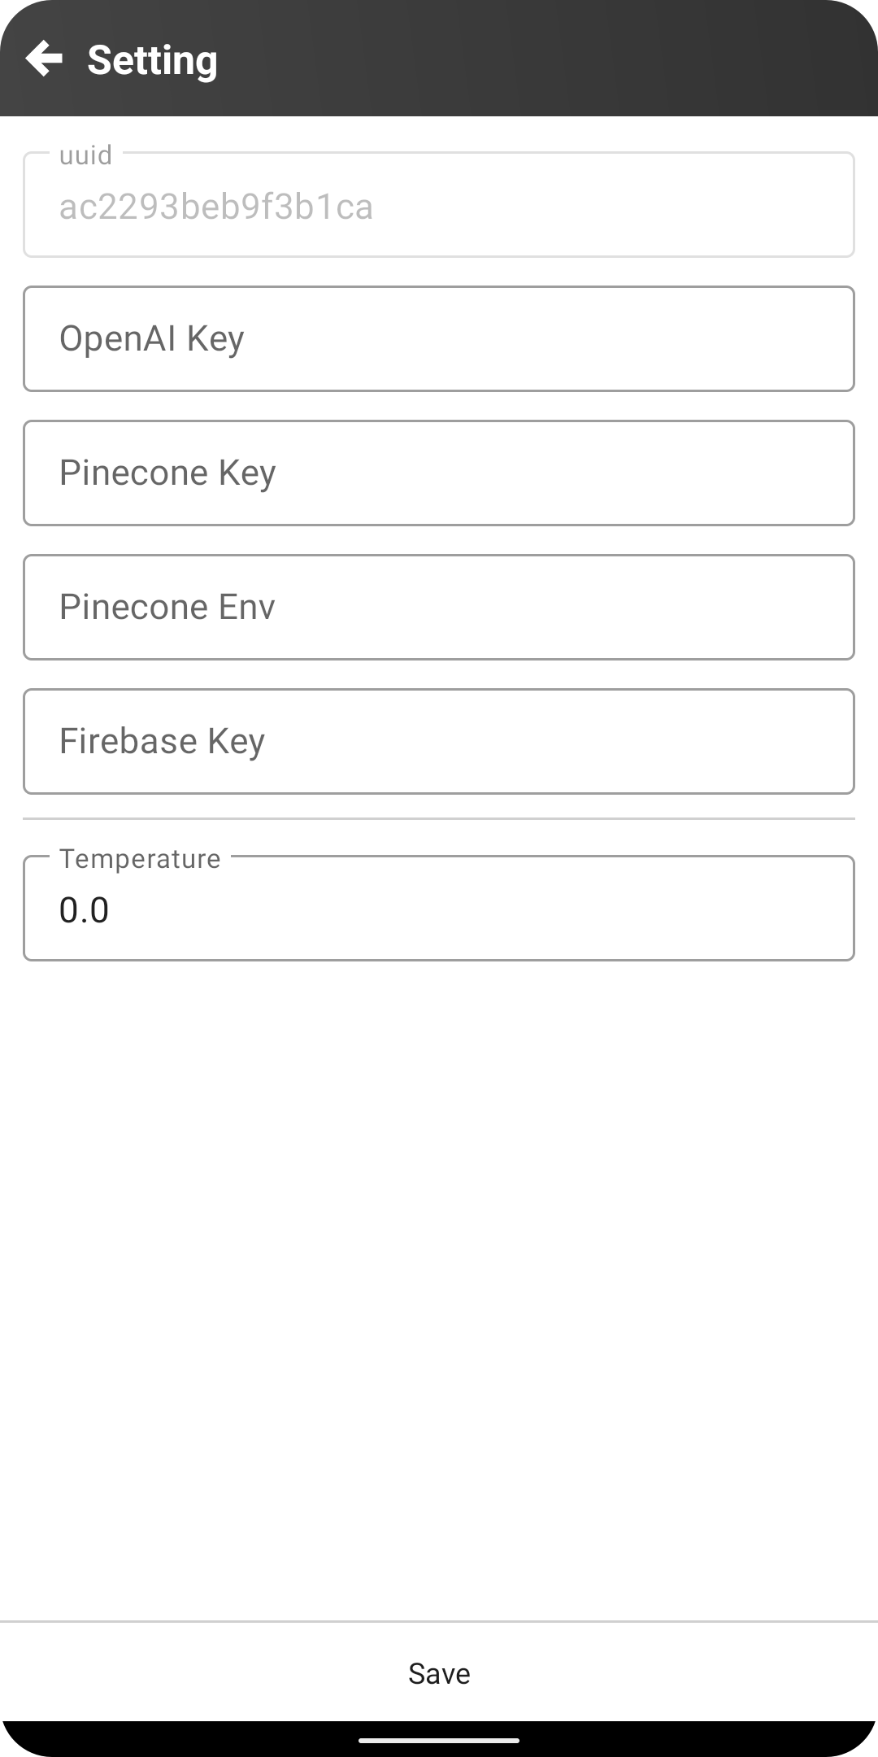Click the OpenAI Key placeholder text
The width and height of the screenshot is (878, 1757).
[152, 338]
